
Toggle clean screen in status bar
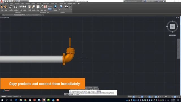(x=177, y=97)
